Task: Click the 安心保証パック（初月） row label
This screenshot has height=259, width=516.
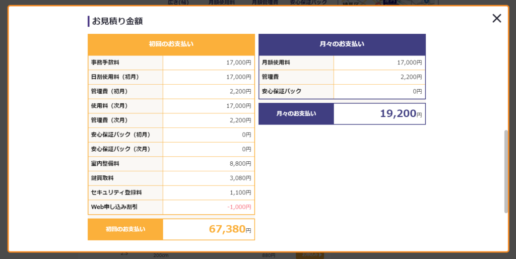Action: click(120, 135)
